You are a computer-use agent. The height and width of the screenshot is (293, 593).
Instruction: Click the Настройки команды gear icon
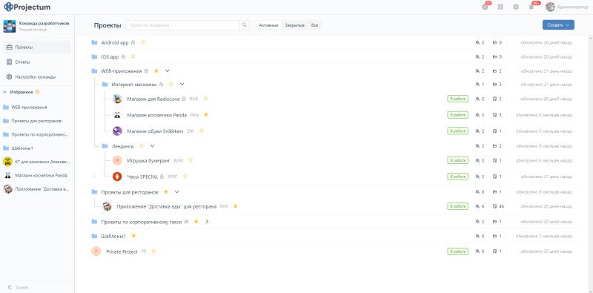pos(10,77)
